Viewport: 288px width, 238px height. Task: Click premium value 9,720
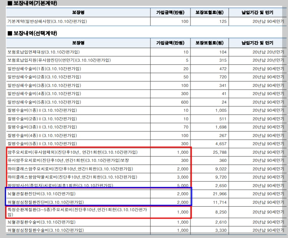(x=221, y=177)
